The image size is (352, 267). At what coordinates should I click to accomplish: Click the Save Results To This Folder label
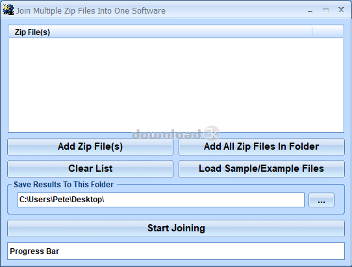tap(64, 185)
